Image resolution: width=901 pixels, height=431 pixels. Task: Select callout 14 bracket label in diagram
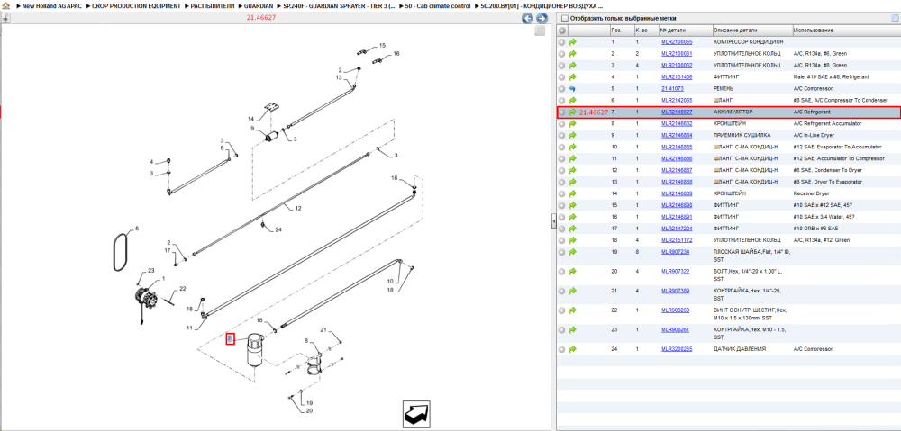[250, 119]
